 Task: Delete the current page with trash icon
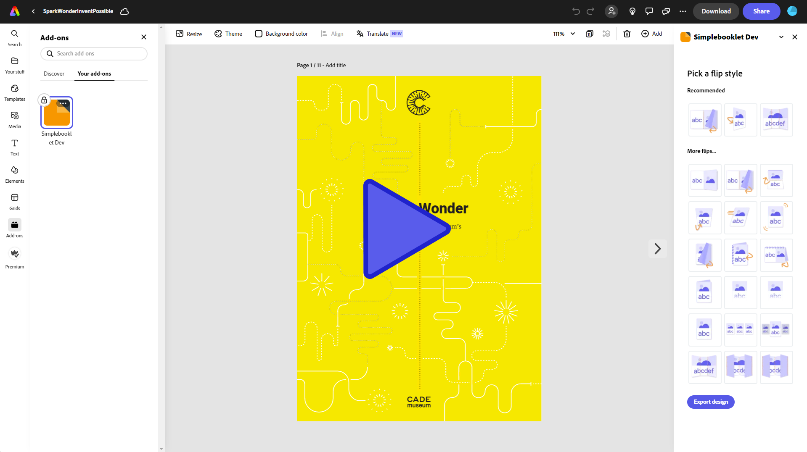click(627, 34)
